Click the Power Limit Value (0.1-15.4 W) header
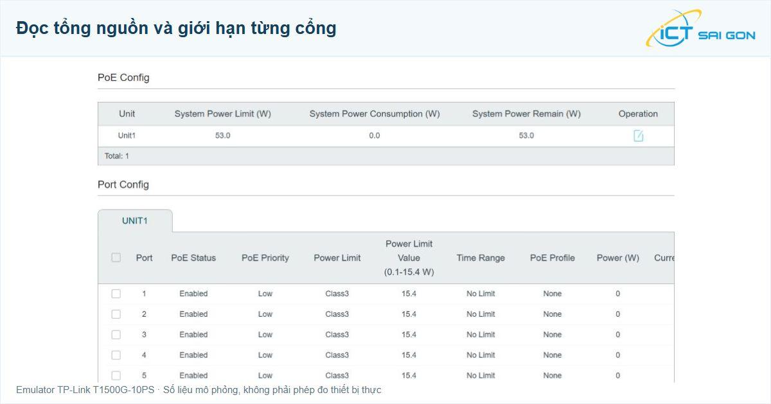 coord(409,258)
